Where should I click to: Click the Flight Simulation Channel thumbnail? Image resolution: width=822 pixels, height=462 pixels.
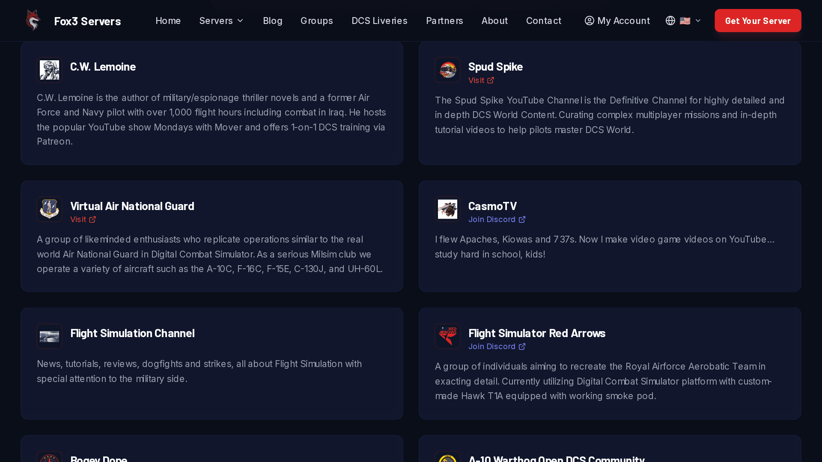click(50, 336)
